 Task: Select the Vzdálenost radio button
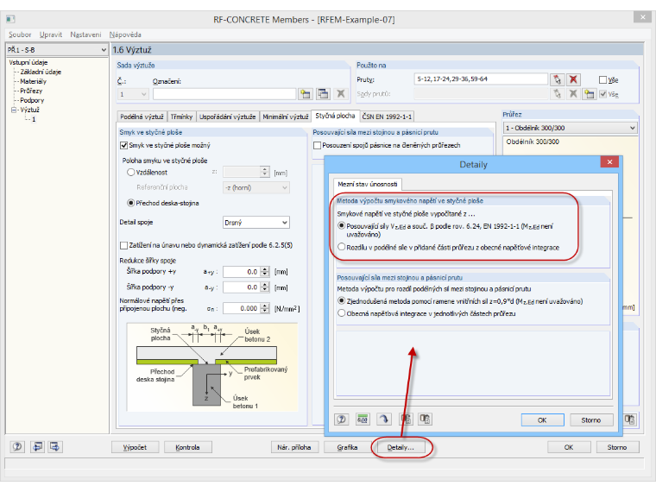coord(130,173)
